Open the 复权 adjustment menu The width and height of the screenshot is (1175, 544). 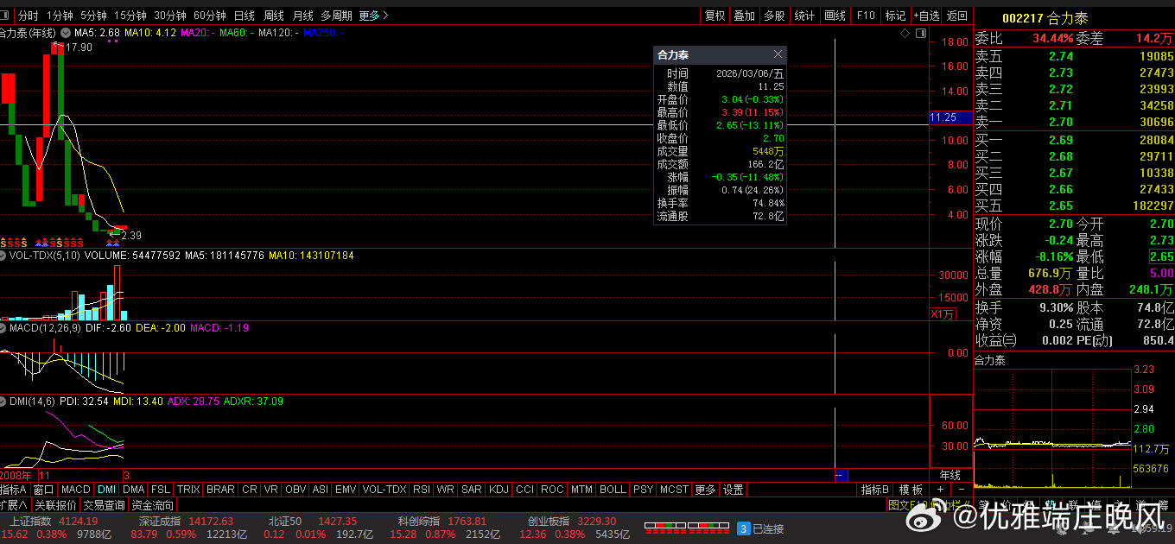715,16
